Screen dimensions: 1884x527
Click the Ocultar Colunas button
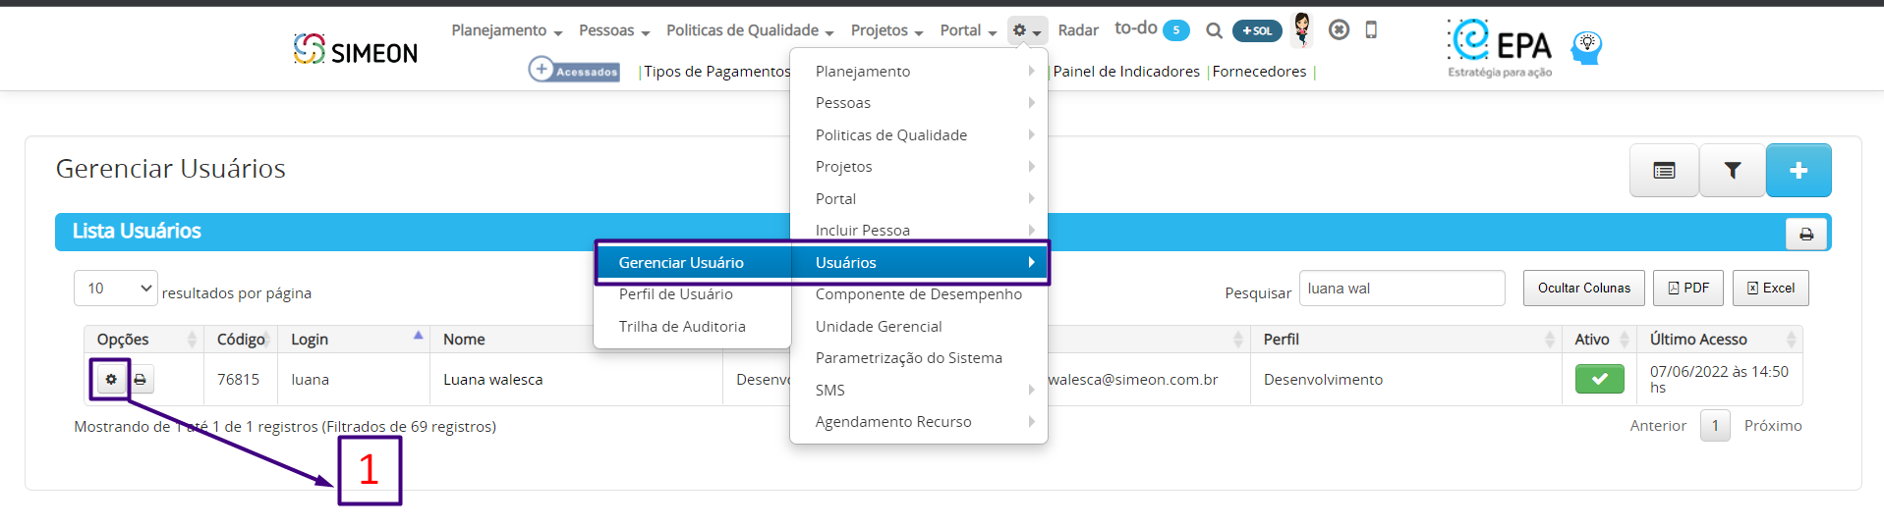click(1583, 288)
